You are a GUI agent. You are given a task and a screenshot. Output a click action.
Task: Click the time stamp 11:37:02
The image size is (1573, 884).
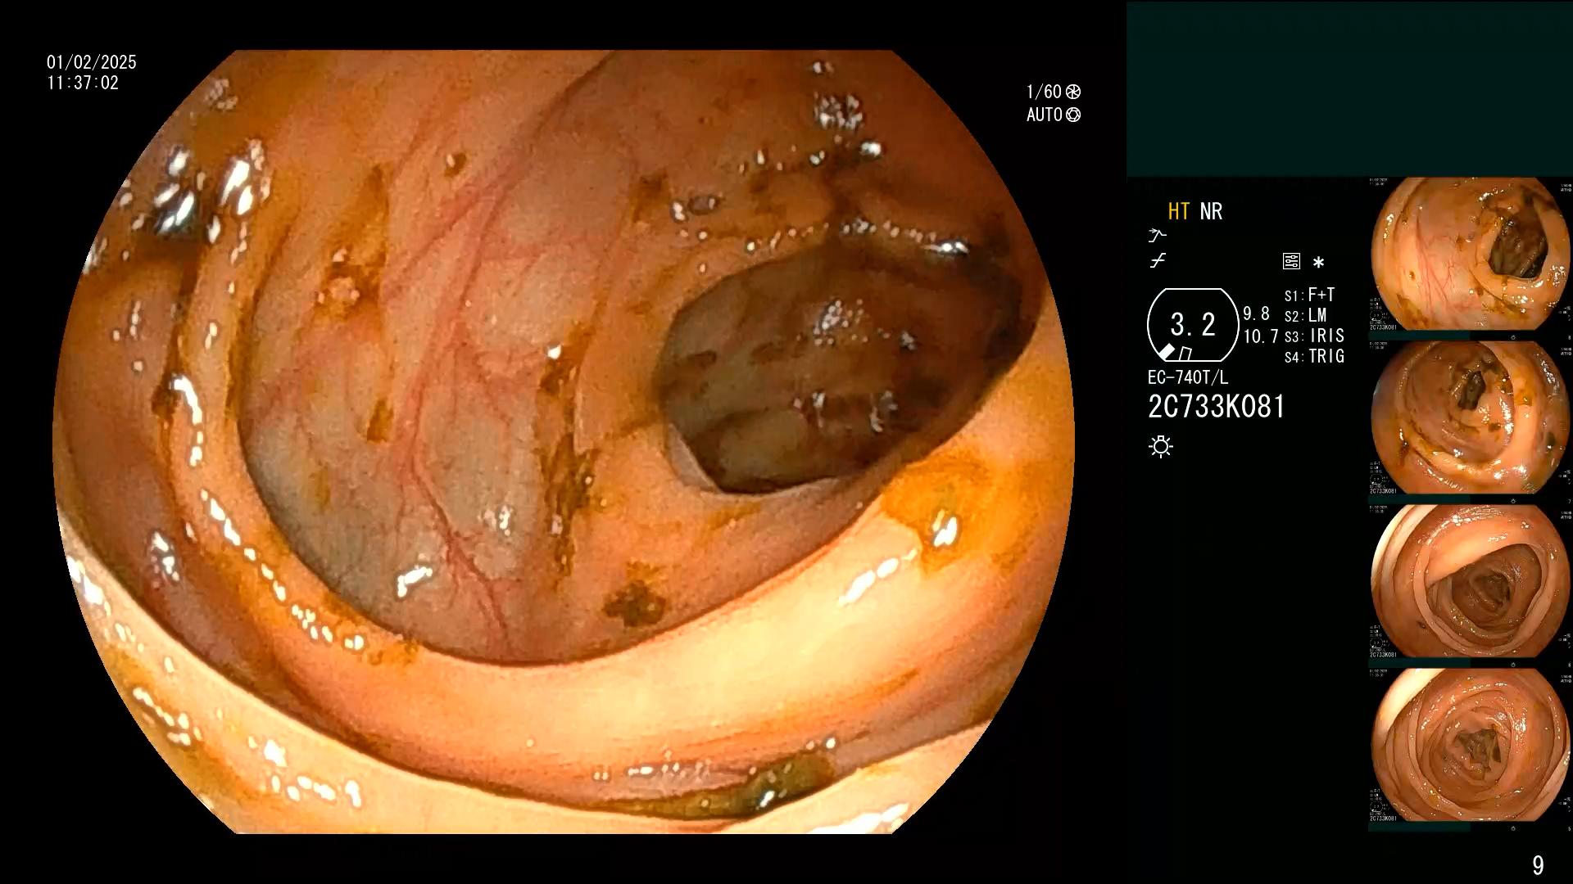pos(83,83)
